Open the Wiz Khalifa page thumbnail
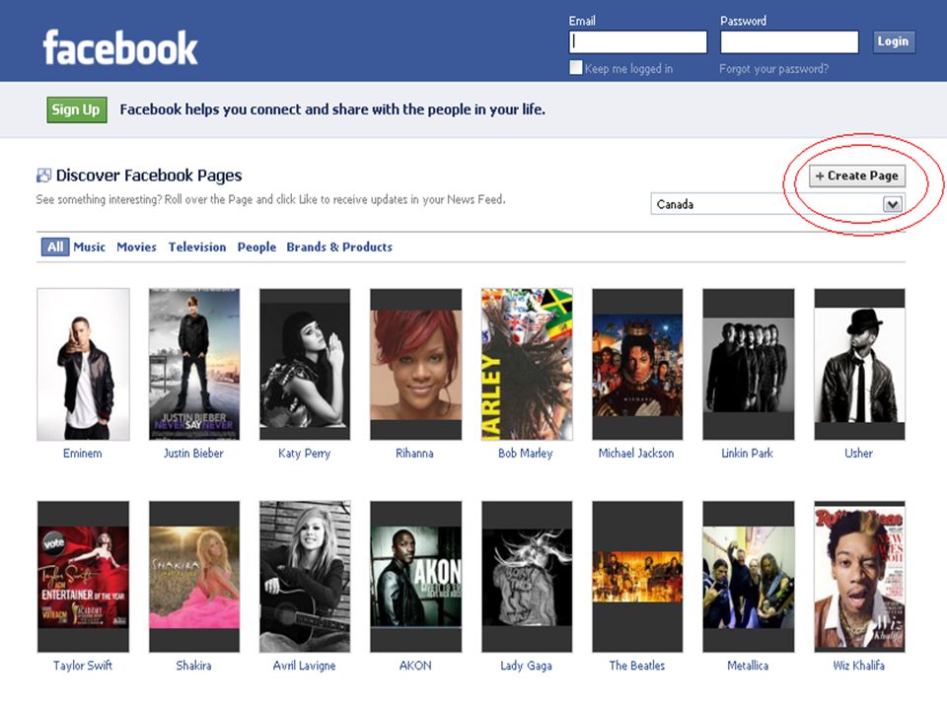The width and height of the screenshot is (947, 710). (x=859, y=577)
